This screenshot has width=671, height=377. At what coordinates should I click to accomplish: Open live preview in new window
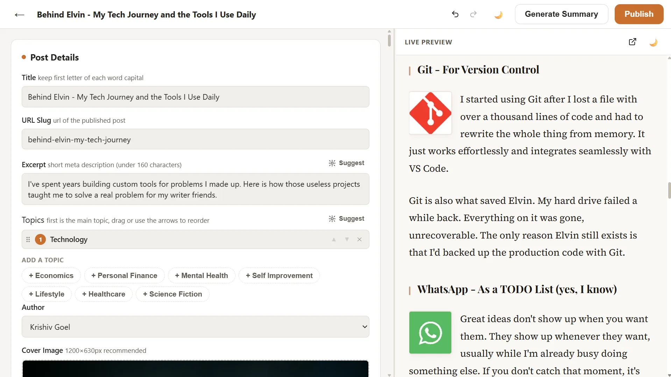[633, 42]
